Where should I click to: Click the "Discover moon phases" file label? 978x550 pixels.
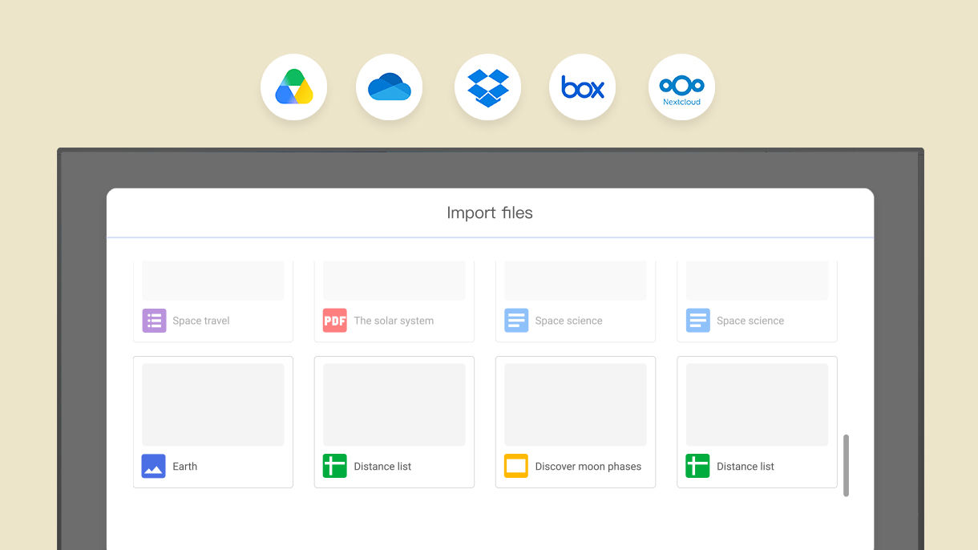coord(588,466)
